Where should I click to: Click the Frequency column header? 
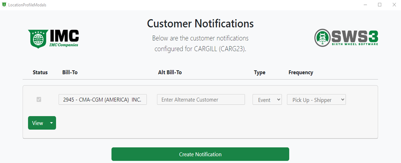coord(301,72)
